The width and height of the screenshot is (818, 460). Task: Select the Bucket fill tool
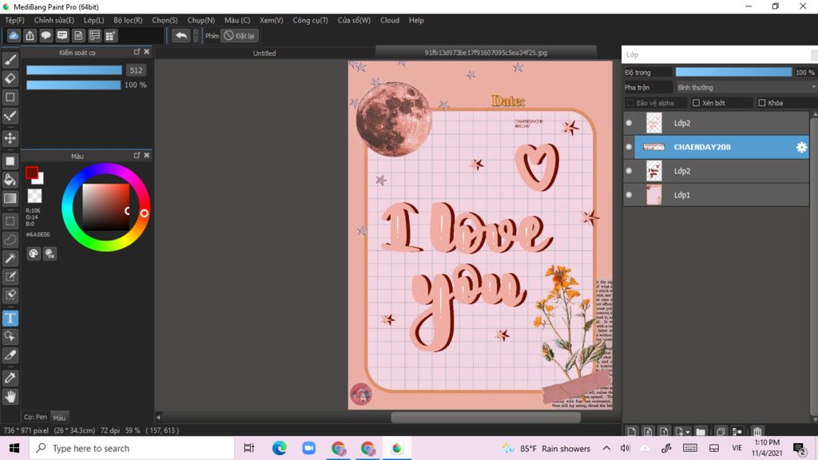click(x=10, y=180)
